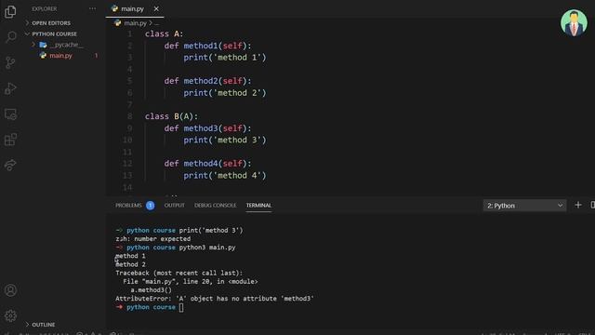Click "print('method 3')" in the editor
The height and width of the screenshot is (335, 595).
[x=225, y=140]
